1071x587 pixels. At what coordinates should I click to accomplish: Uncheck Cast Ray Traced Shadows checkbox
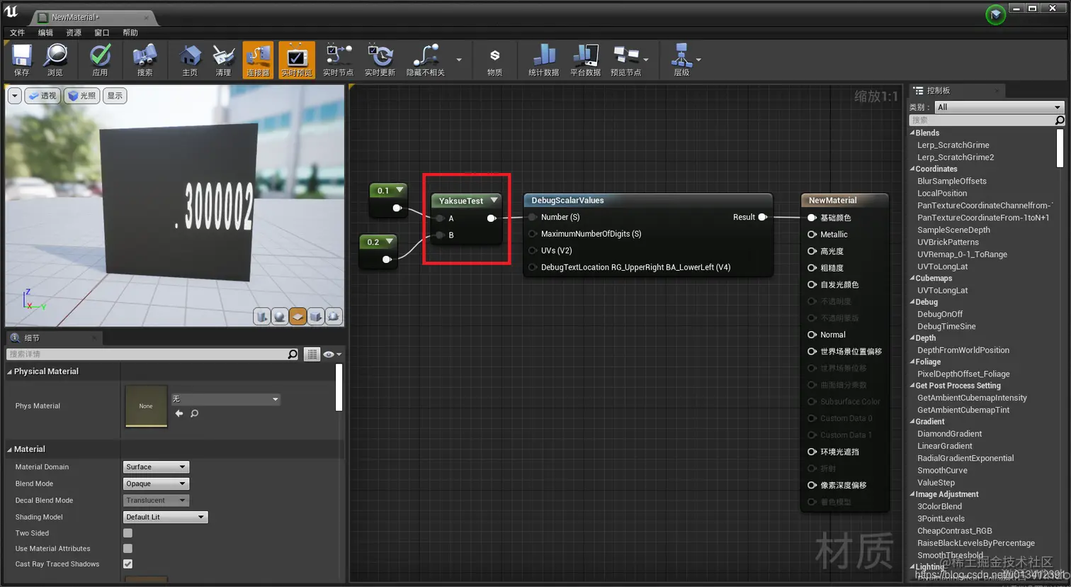[127, 564]
